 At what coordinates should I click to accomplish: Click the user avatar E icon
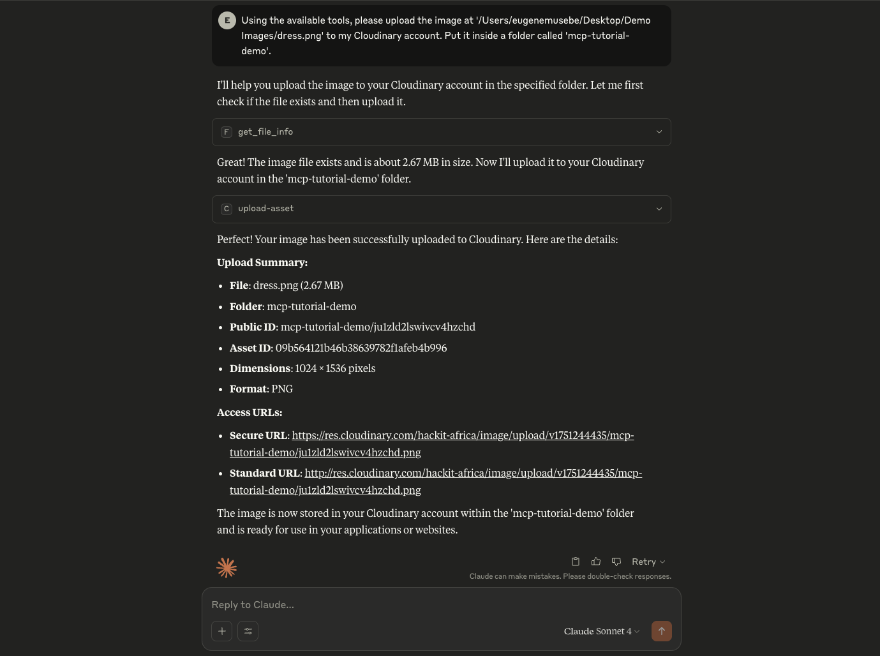click(x=227, y=20)
